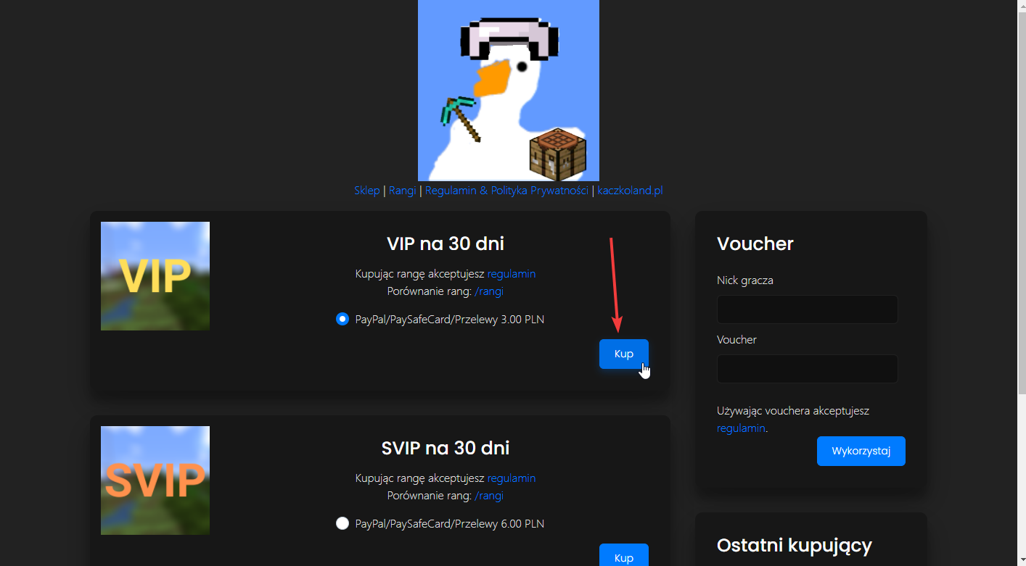Click the VIP rank thumbnail image

(x=155, y=276)
